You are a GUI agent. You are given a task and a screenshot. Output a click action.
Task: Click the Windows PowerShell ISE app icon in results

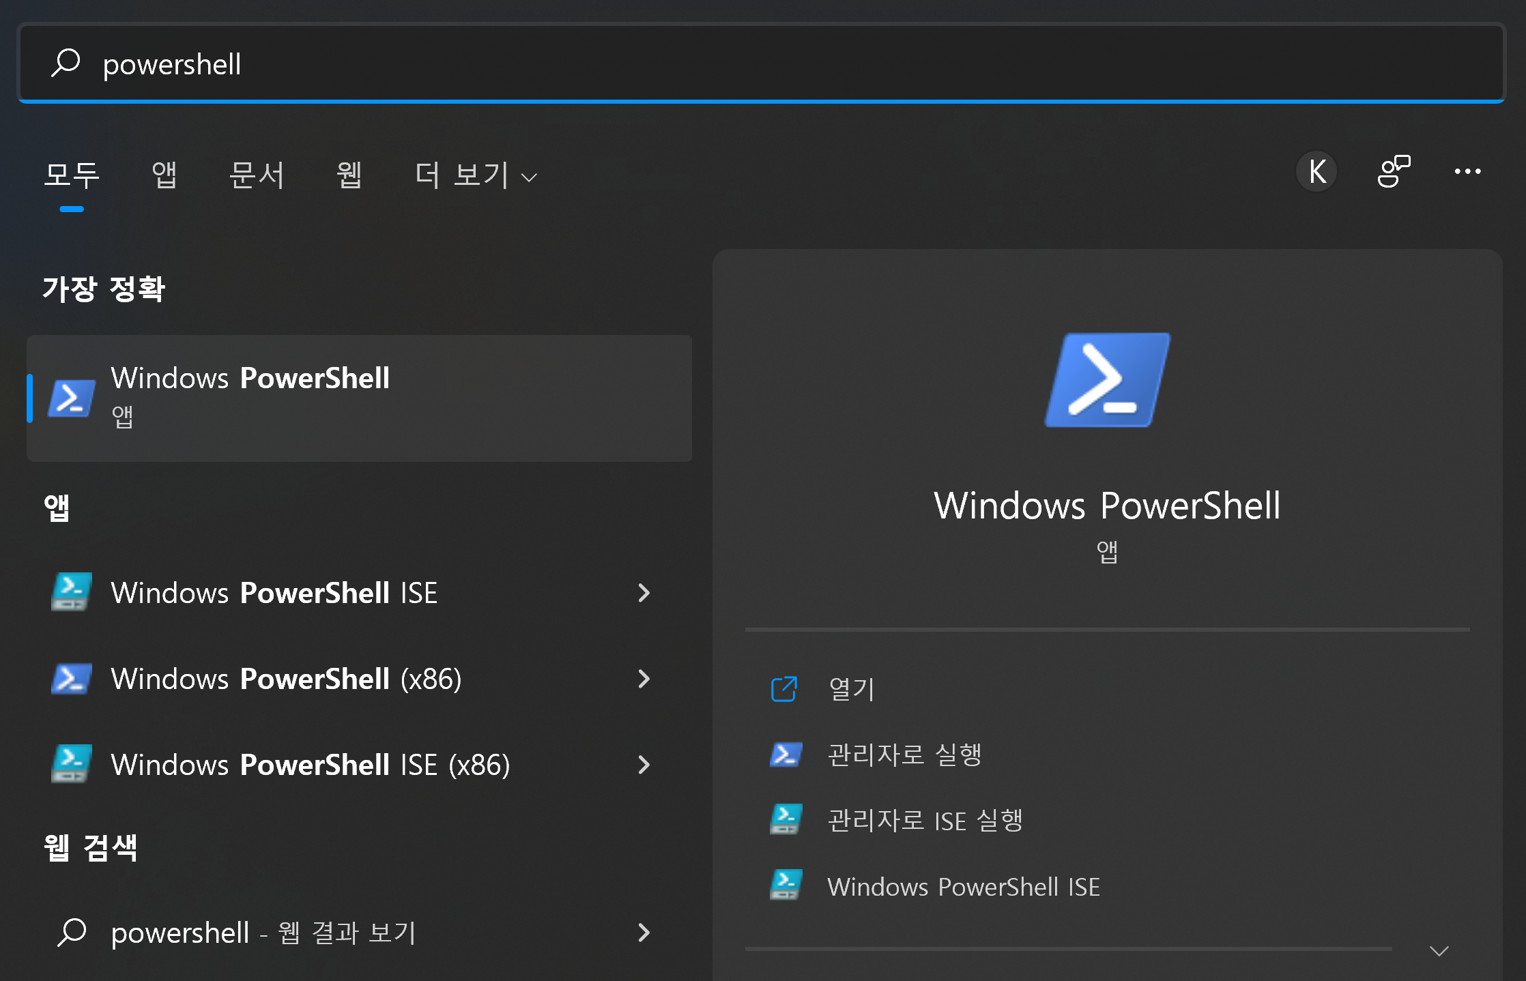coord(72,592)
